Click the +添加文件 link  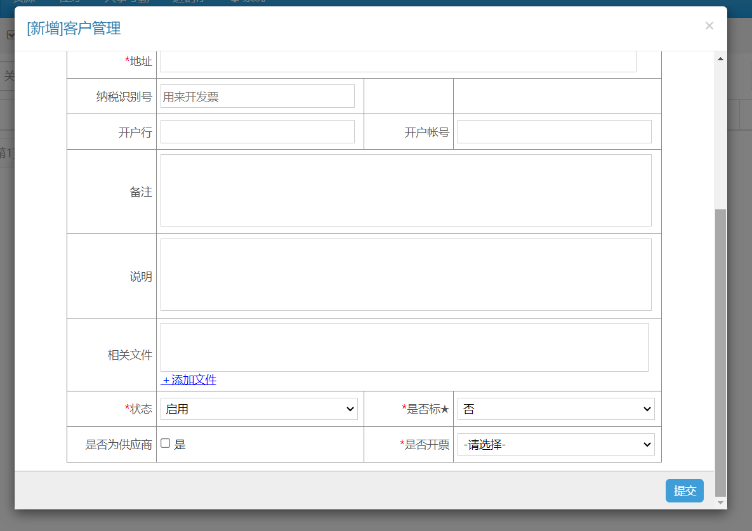[x=189, y=380]
